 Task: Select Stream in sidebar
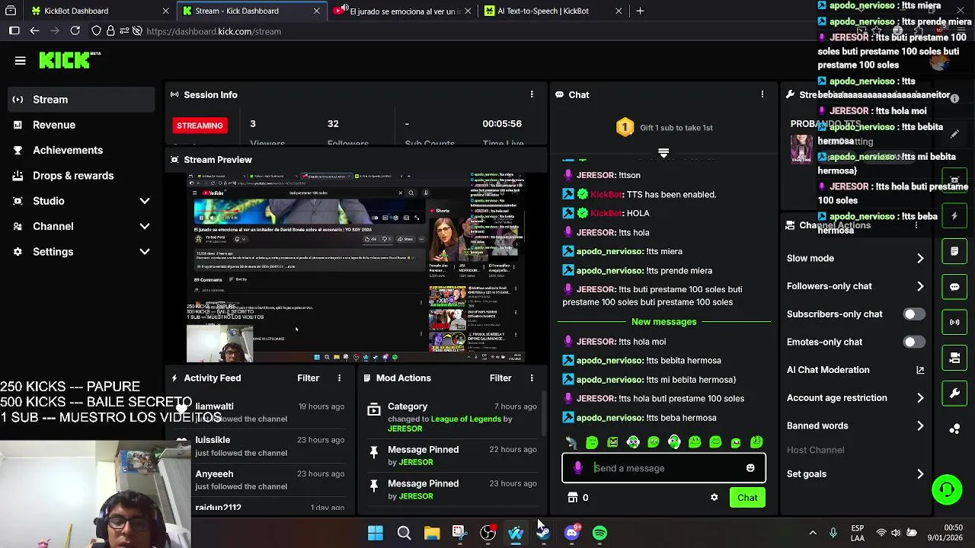82,100
